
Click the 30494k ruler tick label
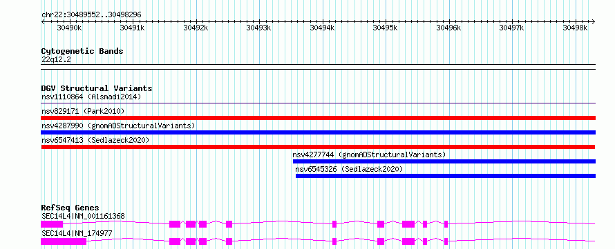323,28
